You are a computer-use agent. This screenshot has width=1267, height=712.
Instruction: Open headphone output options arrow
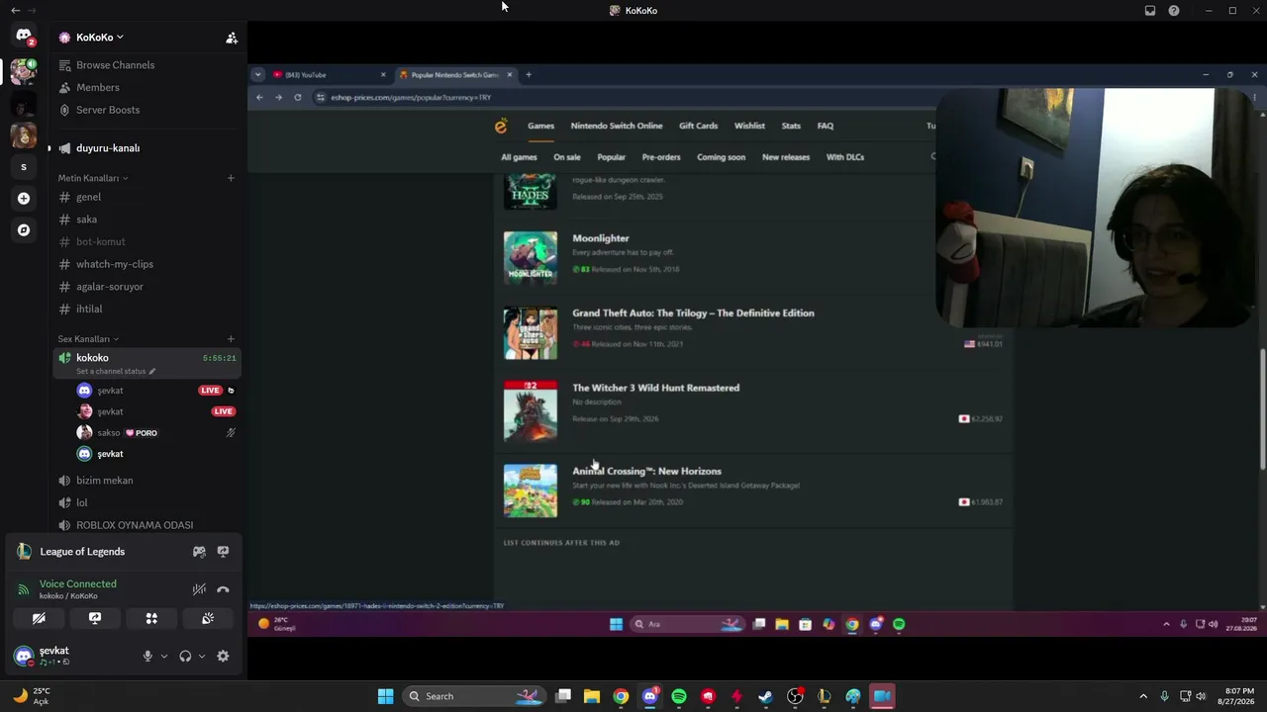202,656
